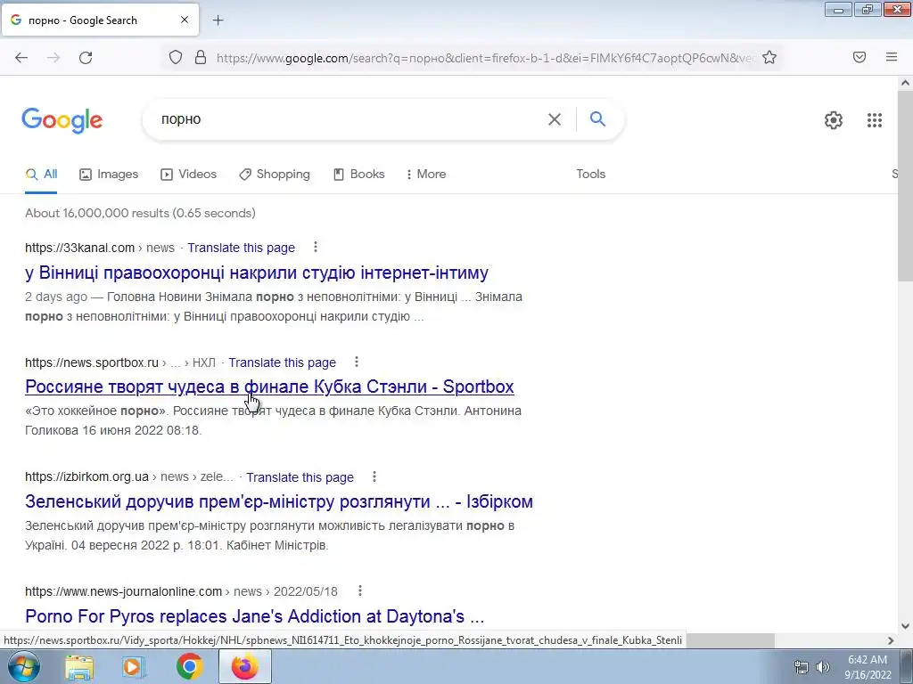913x684 pixels.
Task: Open Windows Media Player from taskbar
Action: point(134,666)
